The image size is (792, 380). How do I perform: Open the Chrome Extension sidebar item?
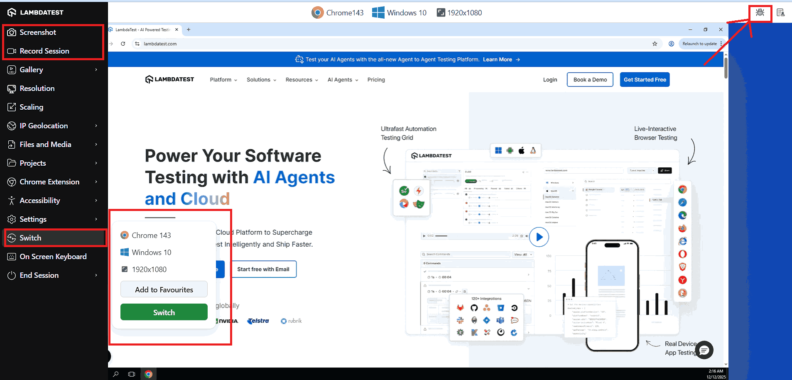click(49, 181)
